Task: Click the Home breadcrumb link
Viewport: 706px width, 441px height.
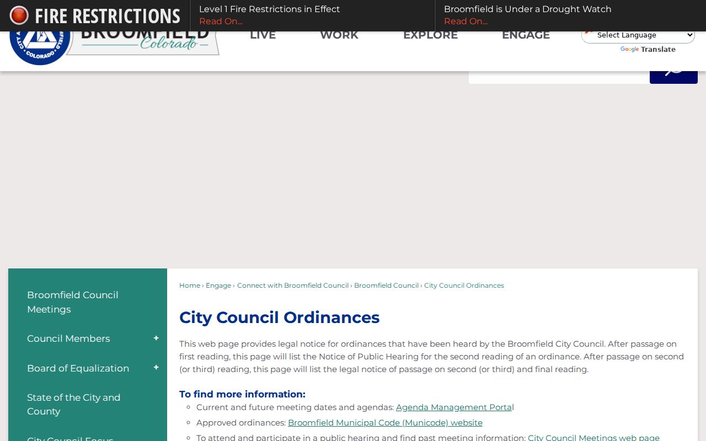Action: click(190, 286)
